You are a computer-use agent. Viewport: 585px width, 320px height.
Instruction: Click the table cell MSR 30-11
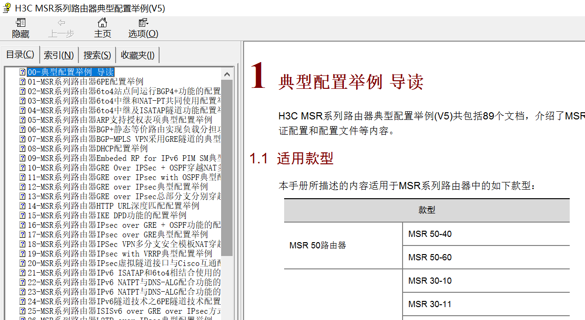point(486,304)
